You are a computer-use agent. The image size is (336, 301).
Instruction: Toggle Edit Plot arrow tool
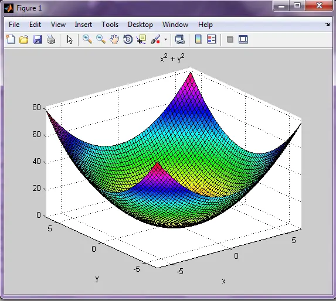(x=70, y=40)
